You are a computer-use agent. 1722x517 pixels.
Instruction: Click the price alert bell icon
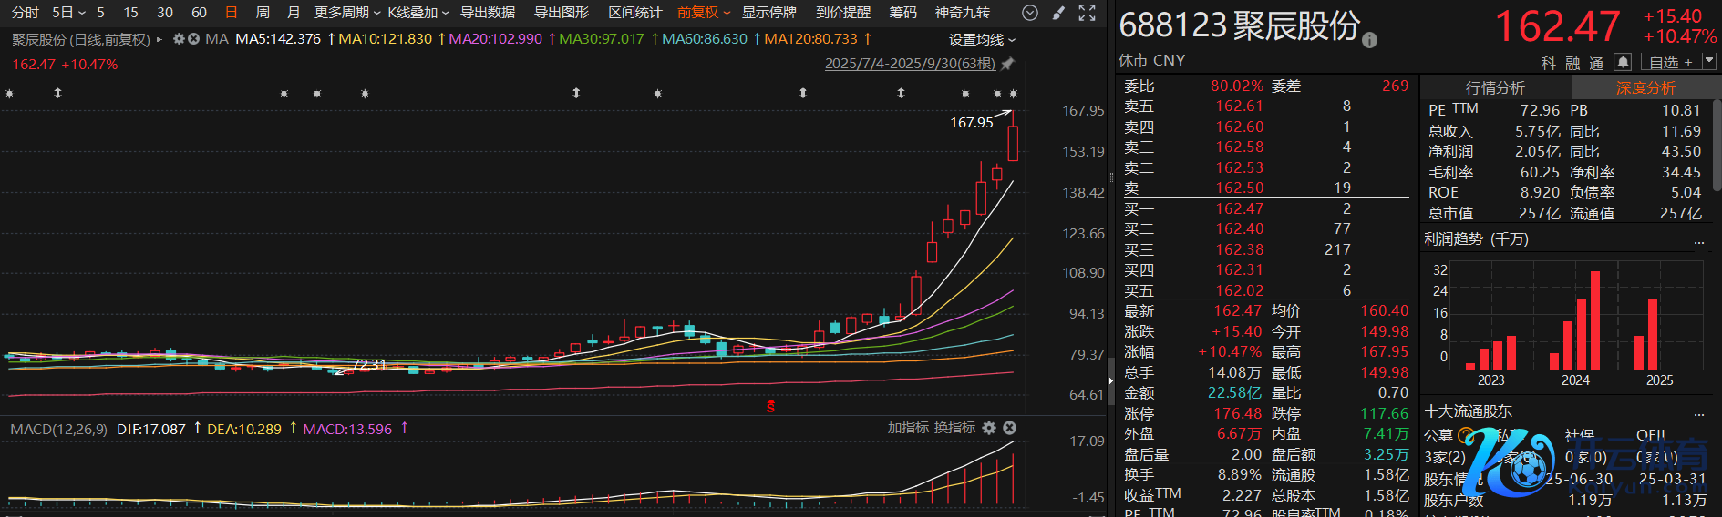[x=1623, y=62]
